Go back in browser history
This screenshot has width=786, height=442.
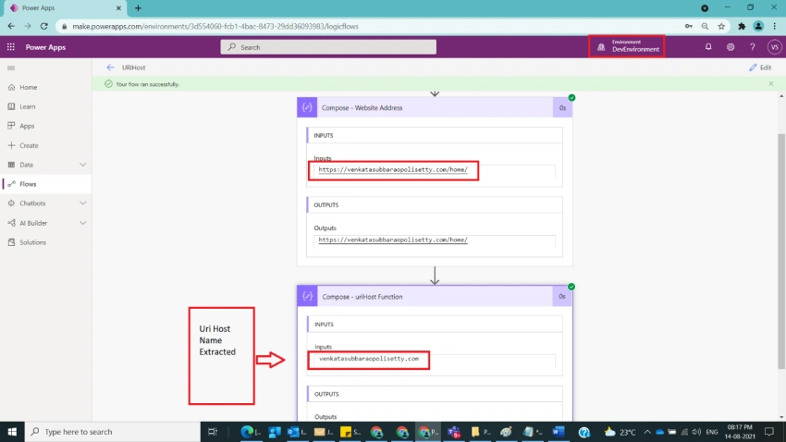pos(11,26)
